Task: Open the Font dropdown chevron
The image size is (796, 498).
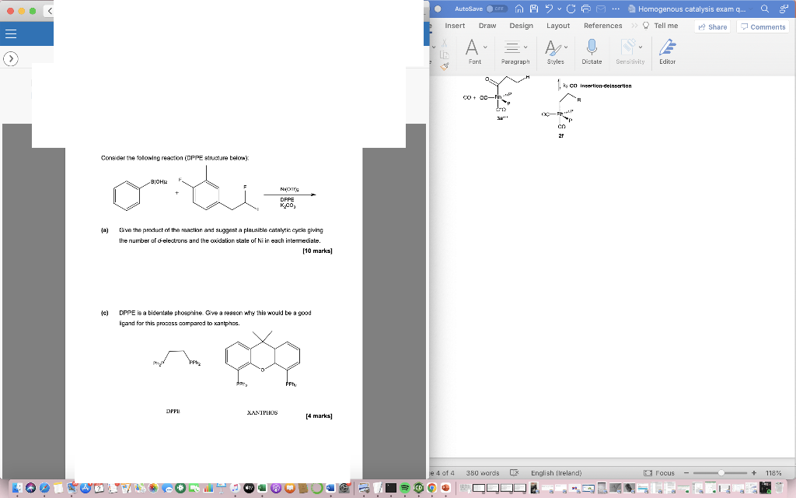Action: (x=484, y=46)
